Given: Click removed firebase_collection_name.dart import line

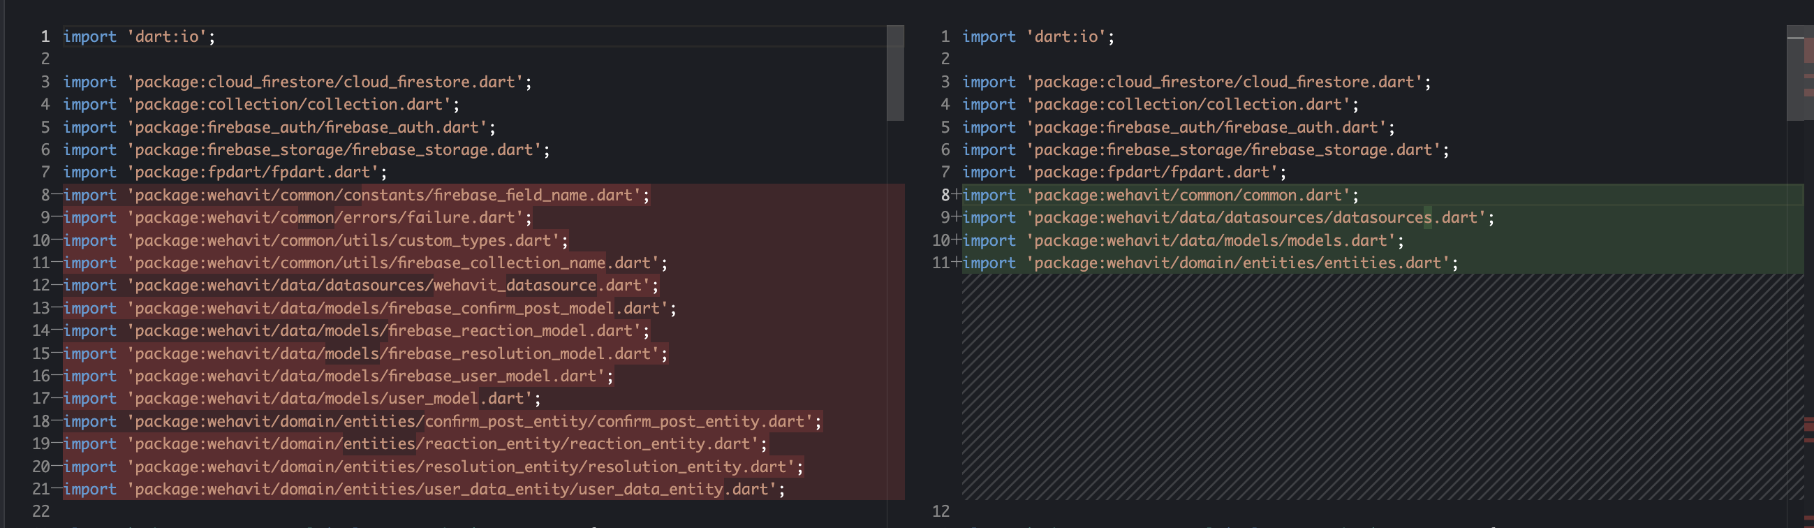Looking at the screenshot, I should (x=365, y=263).
